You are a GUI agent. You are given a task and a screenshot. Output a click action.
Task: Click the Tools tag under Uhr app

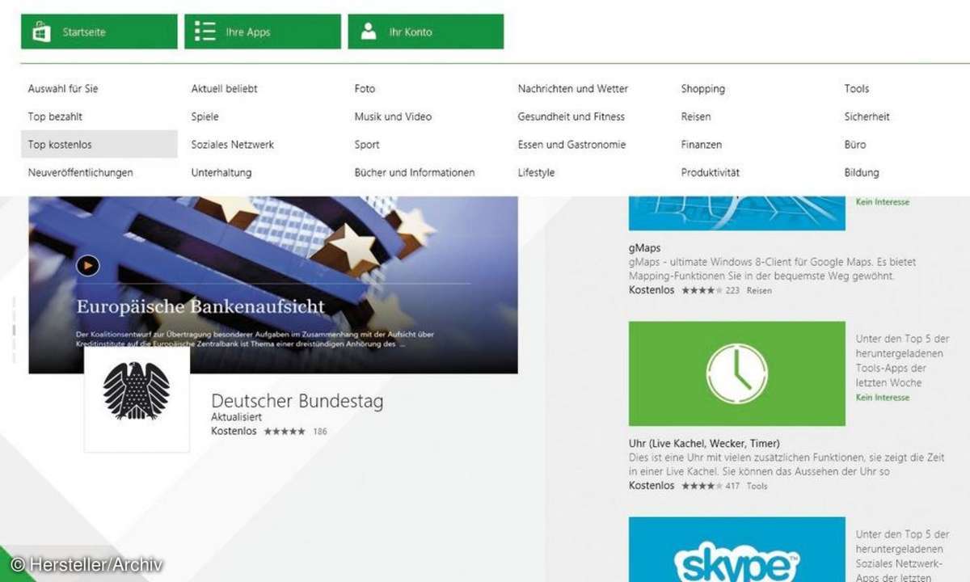[x=757, y=486]
